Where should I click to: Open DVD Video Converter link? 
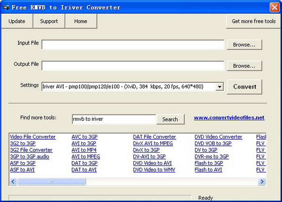point(218,137)
